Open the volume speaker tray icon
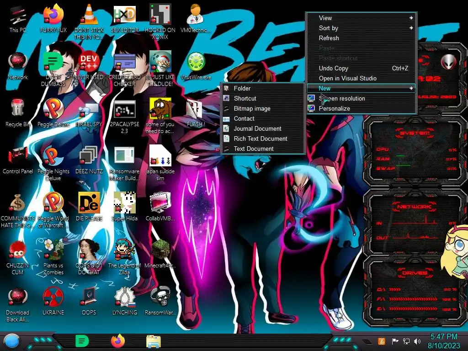The image size is (468, 351). tap(417, 341)
